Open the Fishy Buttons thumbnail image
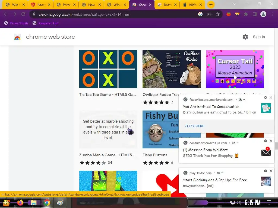Screen dimensions: 278x208 coord(160,129)
